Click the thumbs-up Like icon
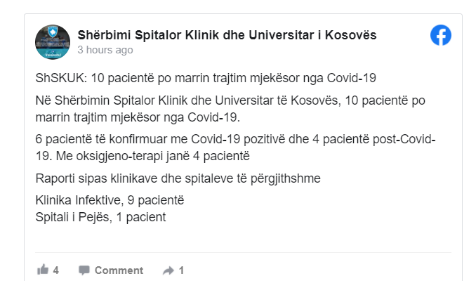 43,270
